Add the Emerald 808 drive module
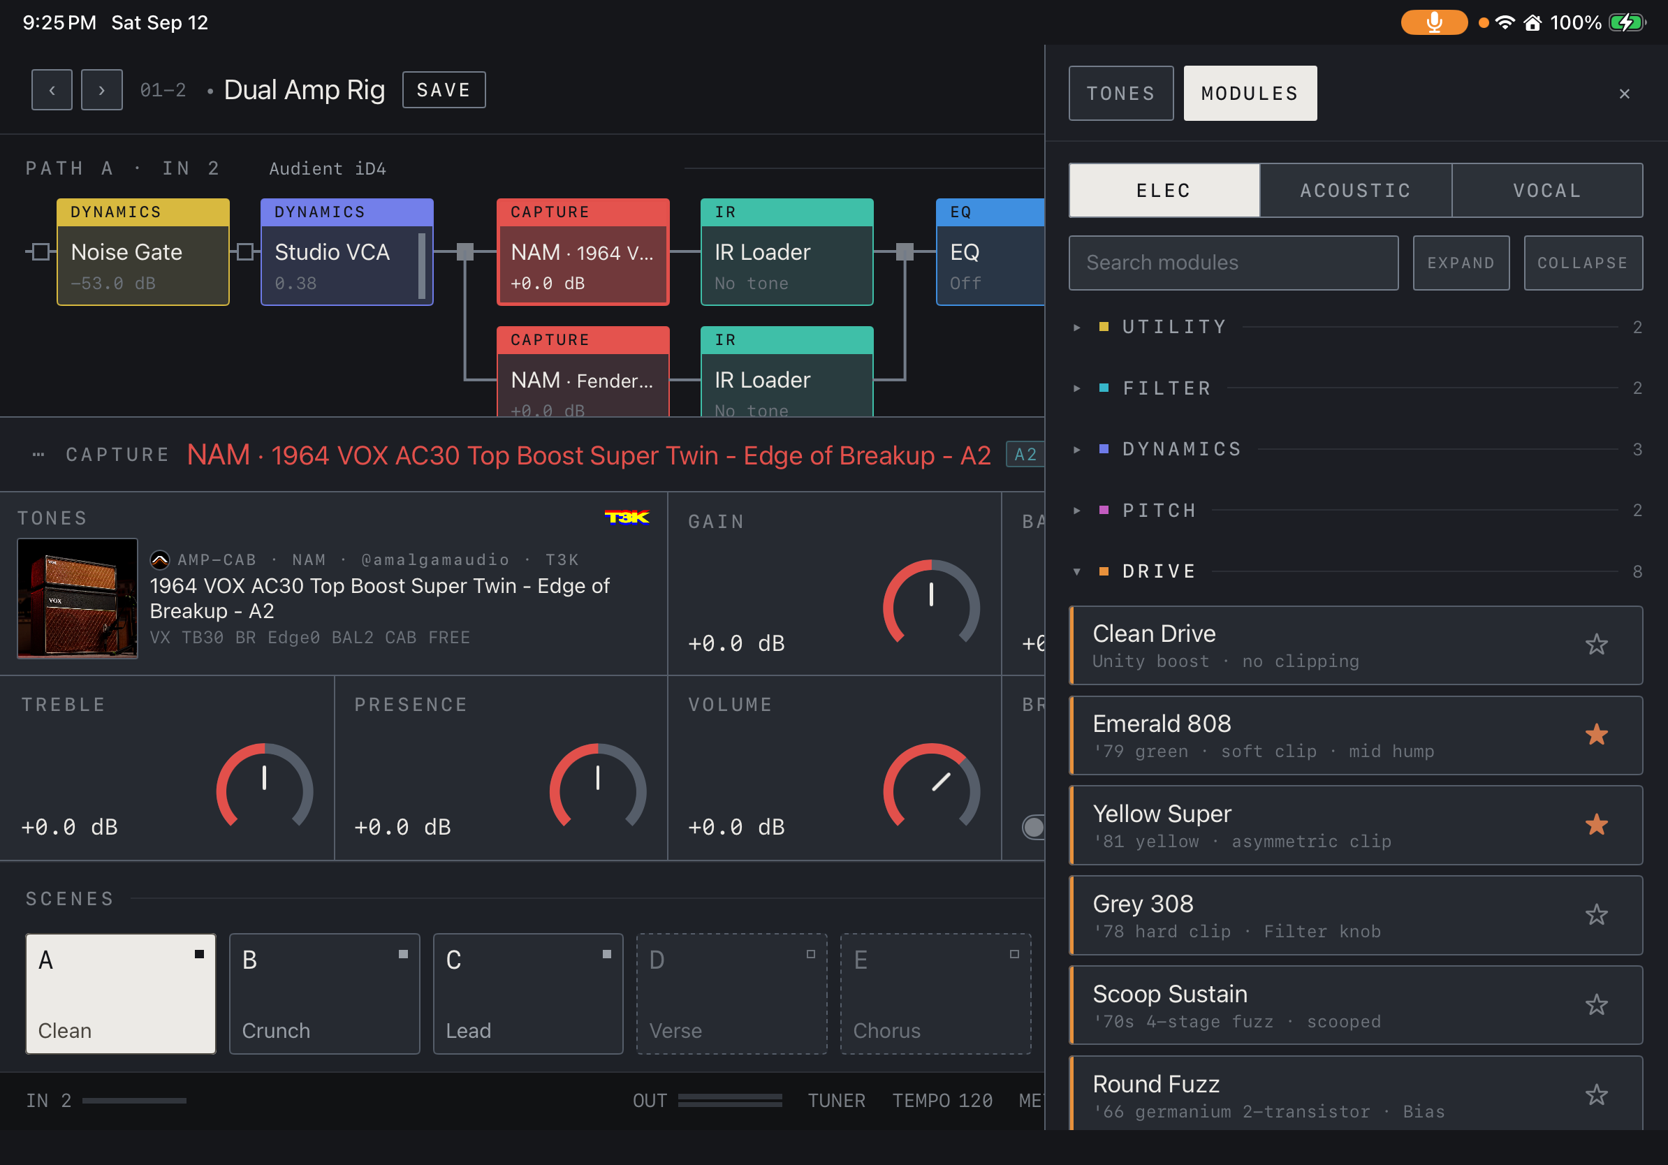 [1356, 735]
